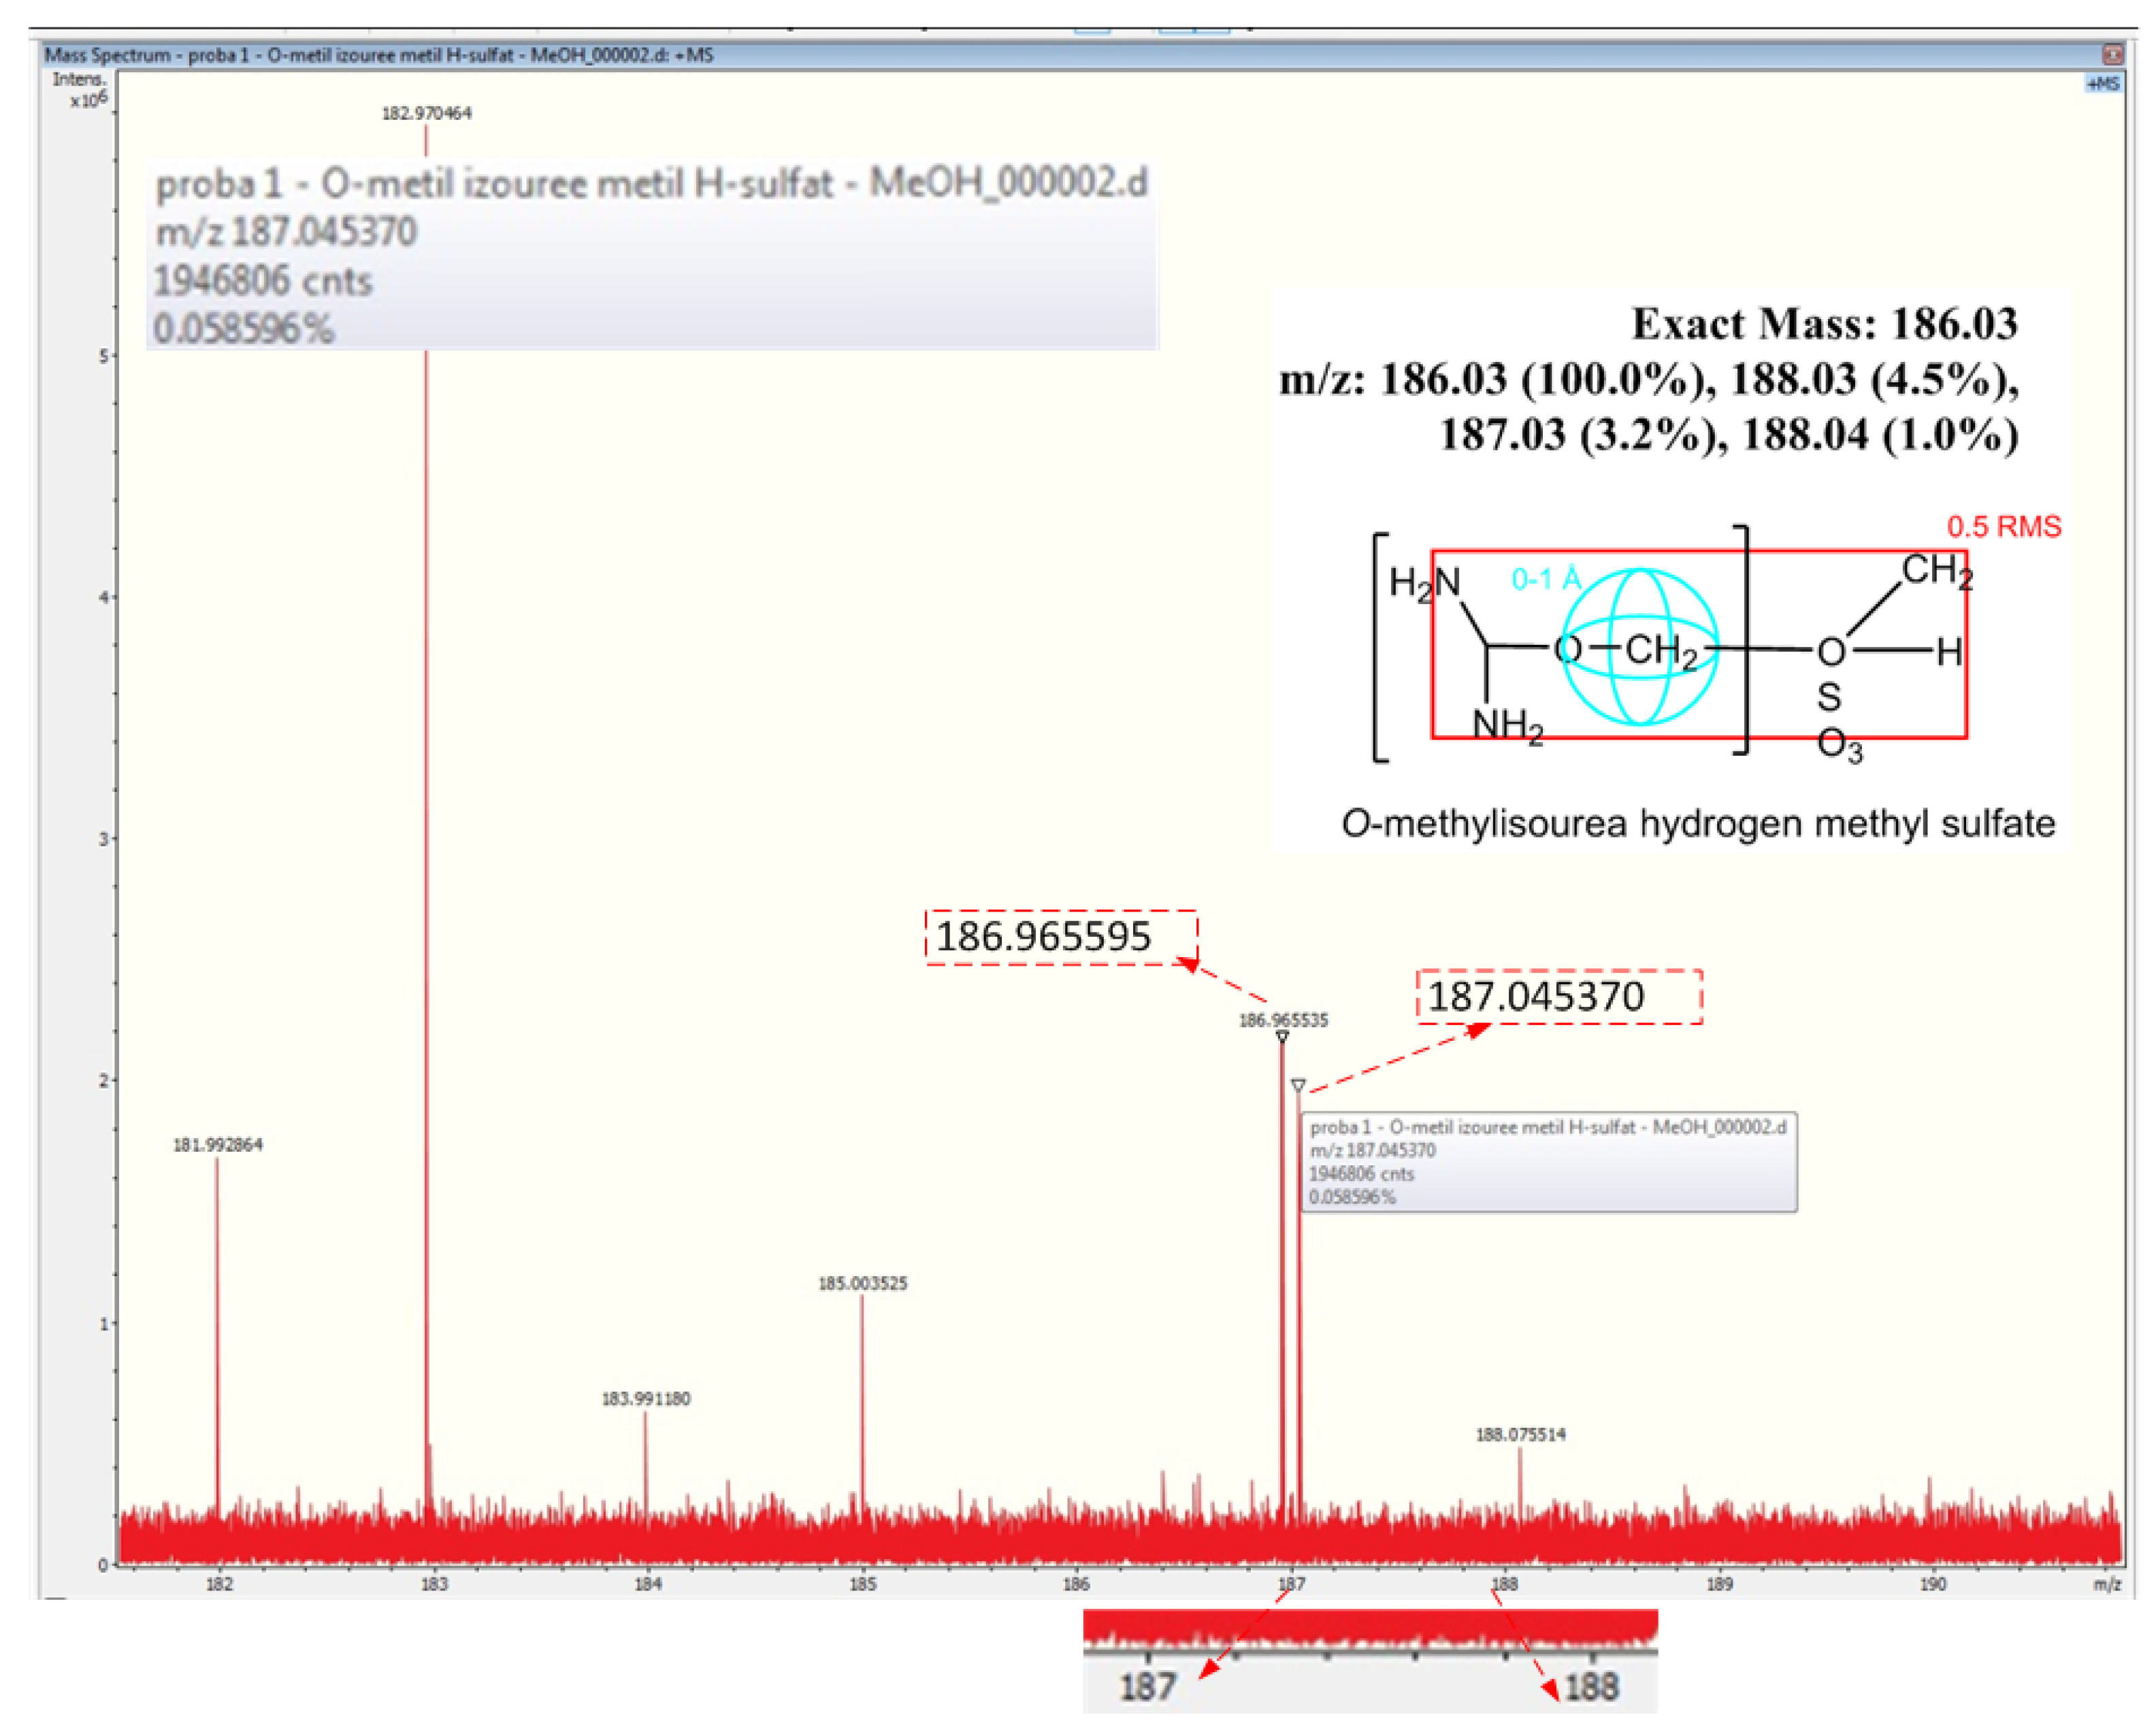Screen dimensions: 2156x1734
Task: Click the red dashed 187.045370 annotation box
Action: point(1559,997)
